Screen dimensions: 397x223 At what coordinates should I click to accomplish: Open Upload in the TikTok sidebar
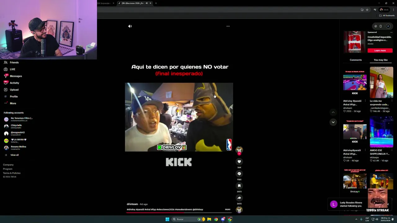(x=11, y=90)
